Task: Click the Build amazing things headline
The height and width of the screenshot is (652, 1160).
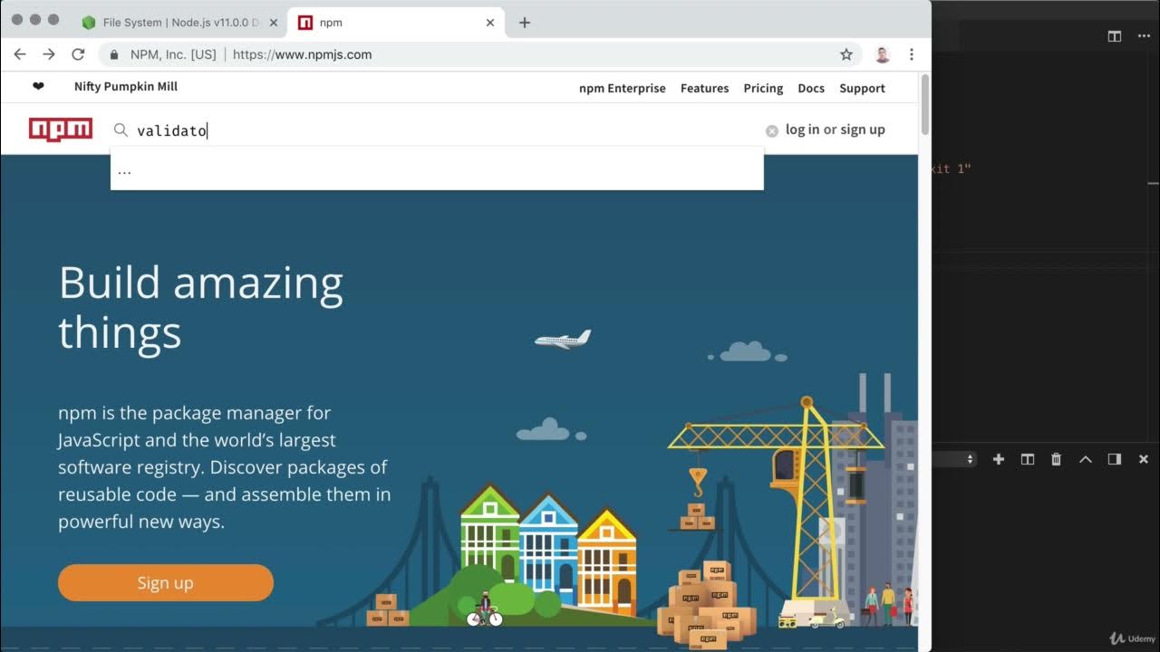Action: click(201, 308)
